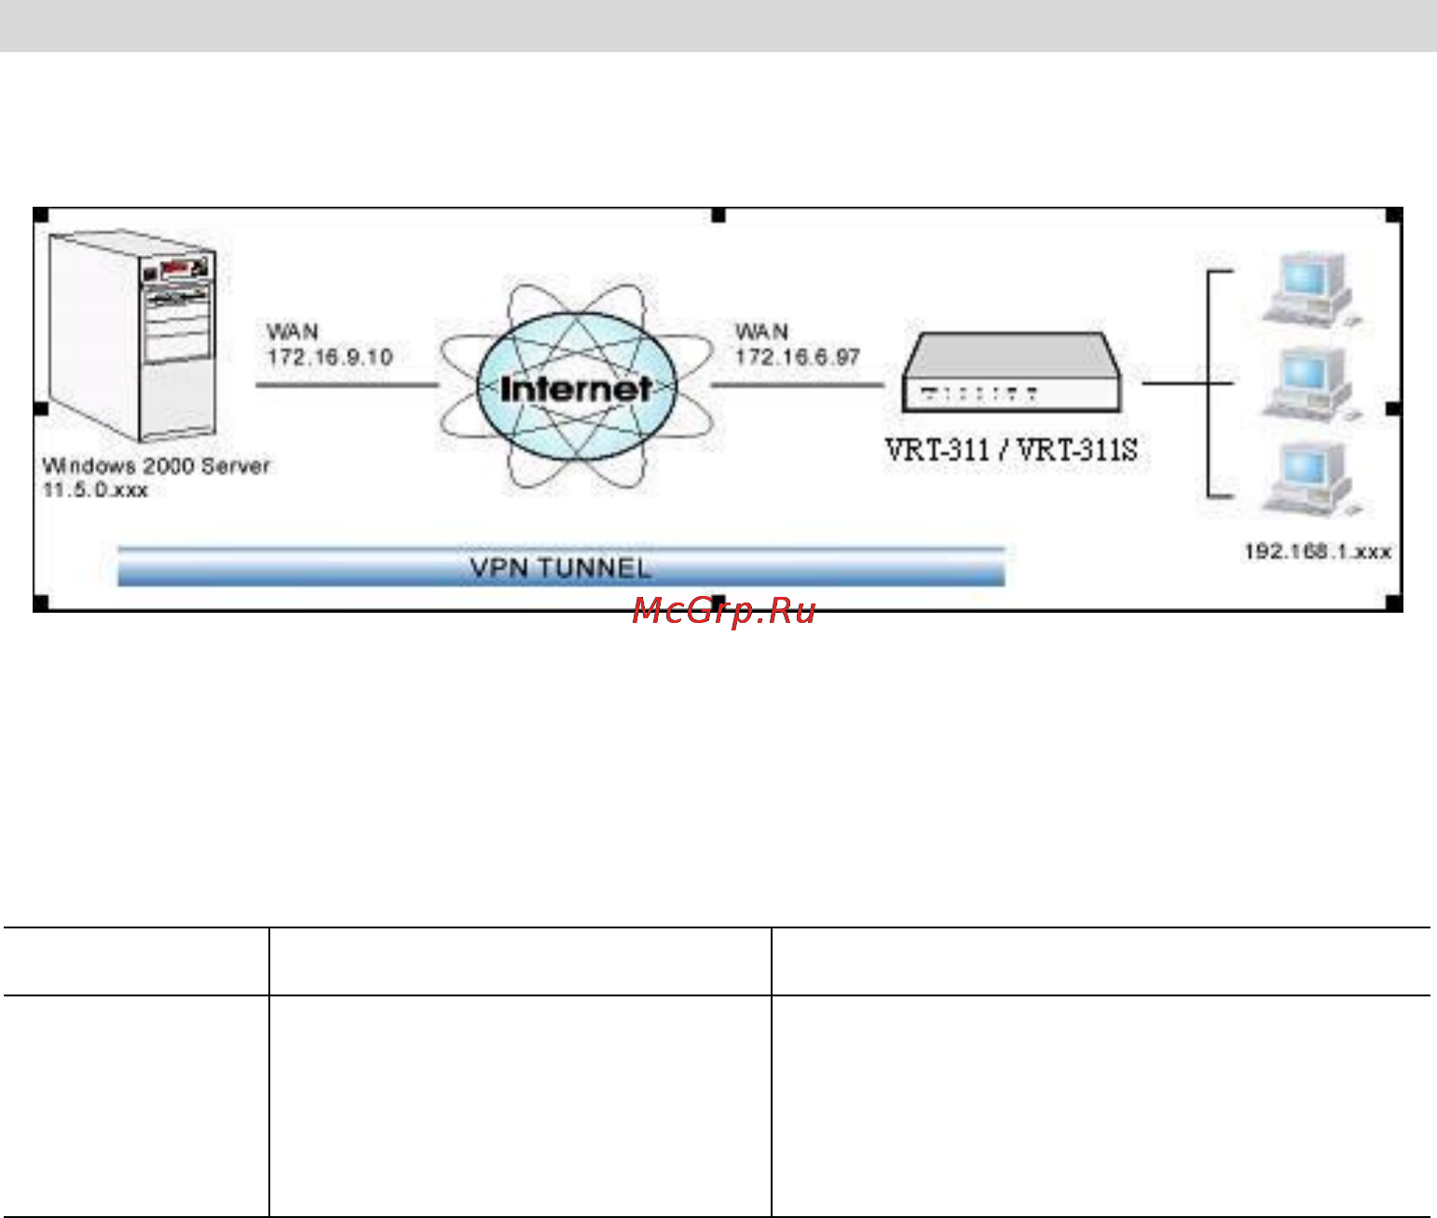Click the IP address 172.16.9.10
The image size is (1437, 1218).
[330, 358]
